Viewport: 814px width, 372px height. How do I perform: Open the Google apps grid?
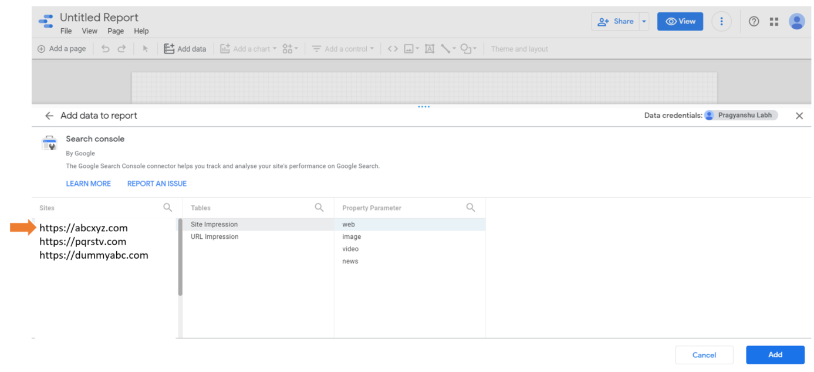pyautogui.click(x=774, y=21)
